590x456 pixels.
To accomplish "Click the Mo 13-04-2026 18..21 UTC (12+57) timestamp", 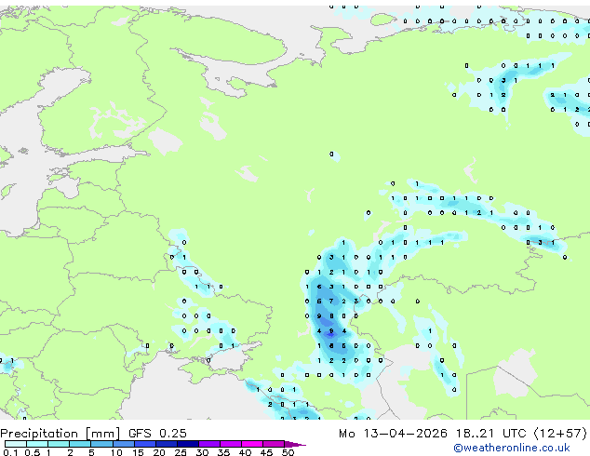I will pos(463,434).
